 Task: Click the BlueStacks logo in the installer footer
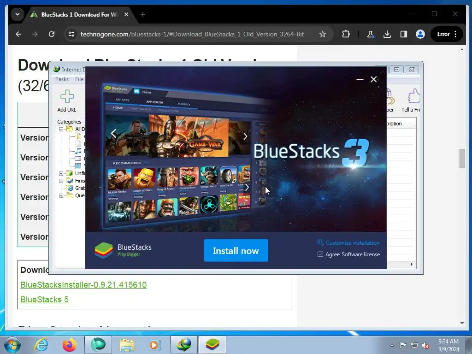pos(104,250)
